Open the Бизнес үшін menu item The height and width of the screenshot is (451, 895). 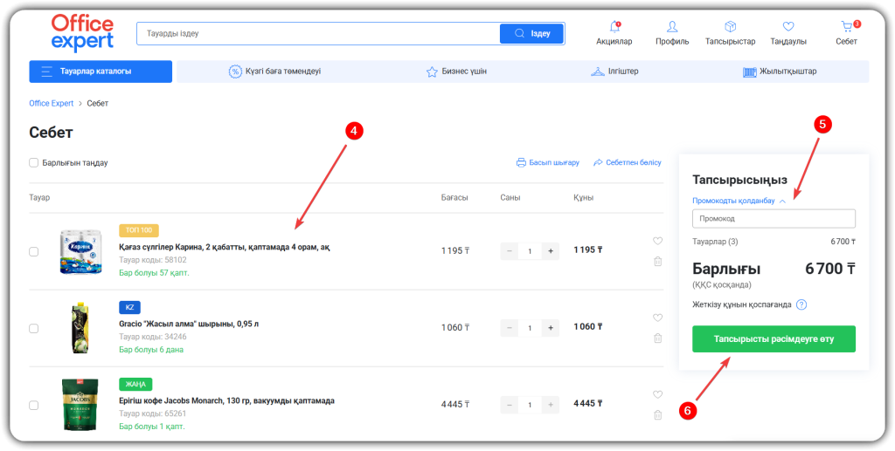pos(456,72)
